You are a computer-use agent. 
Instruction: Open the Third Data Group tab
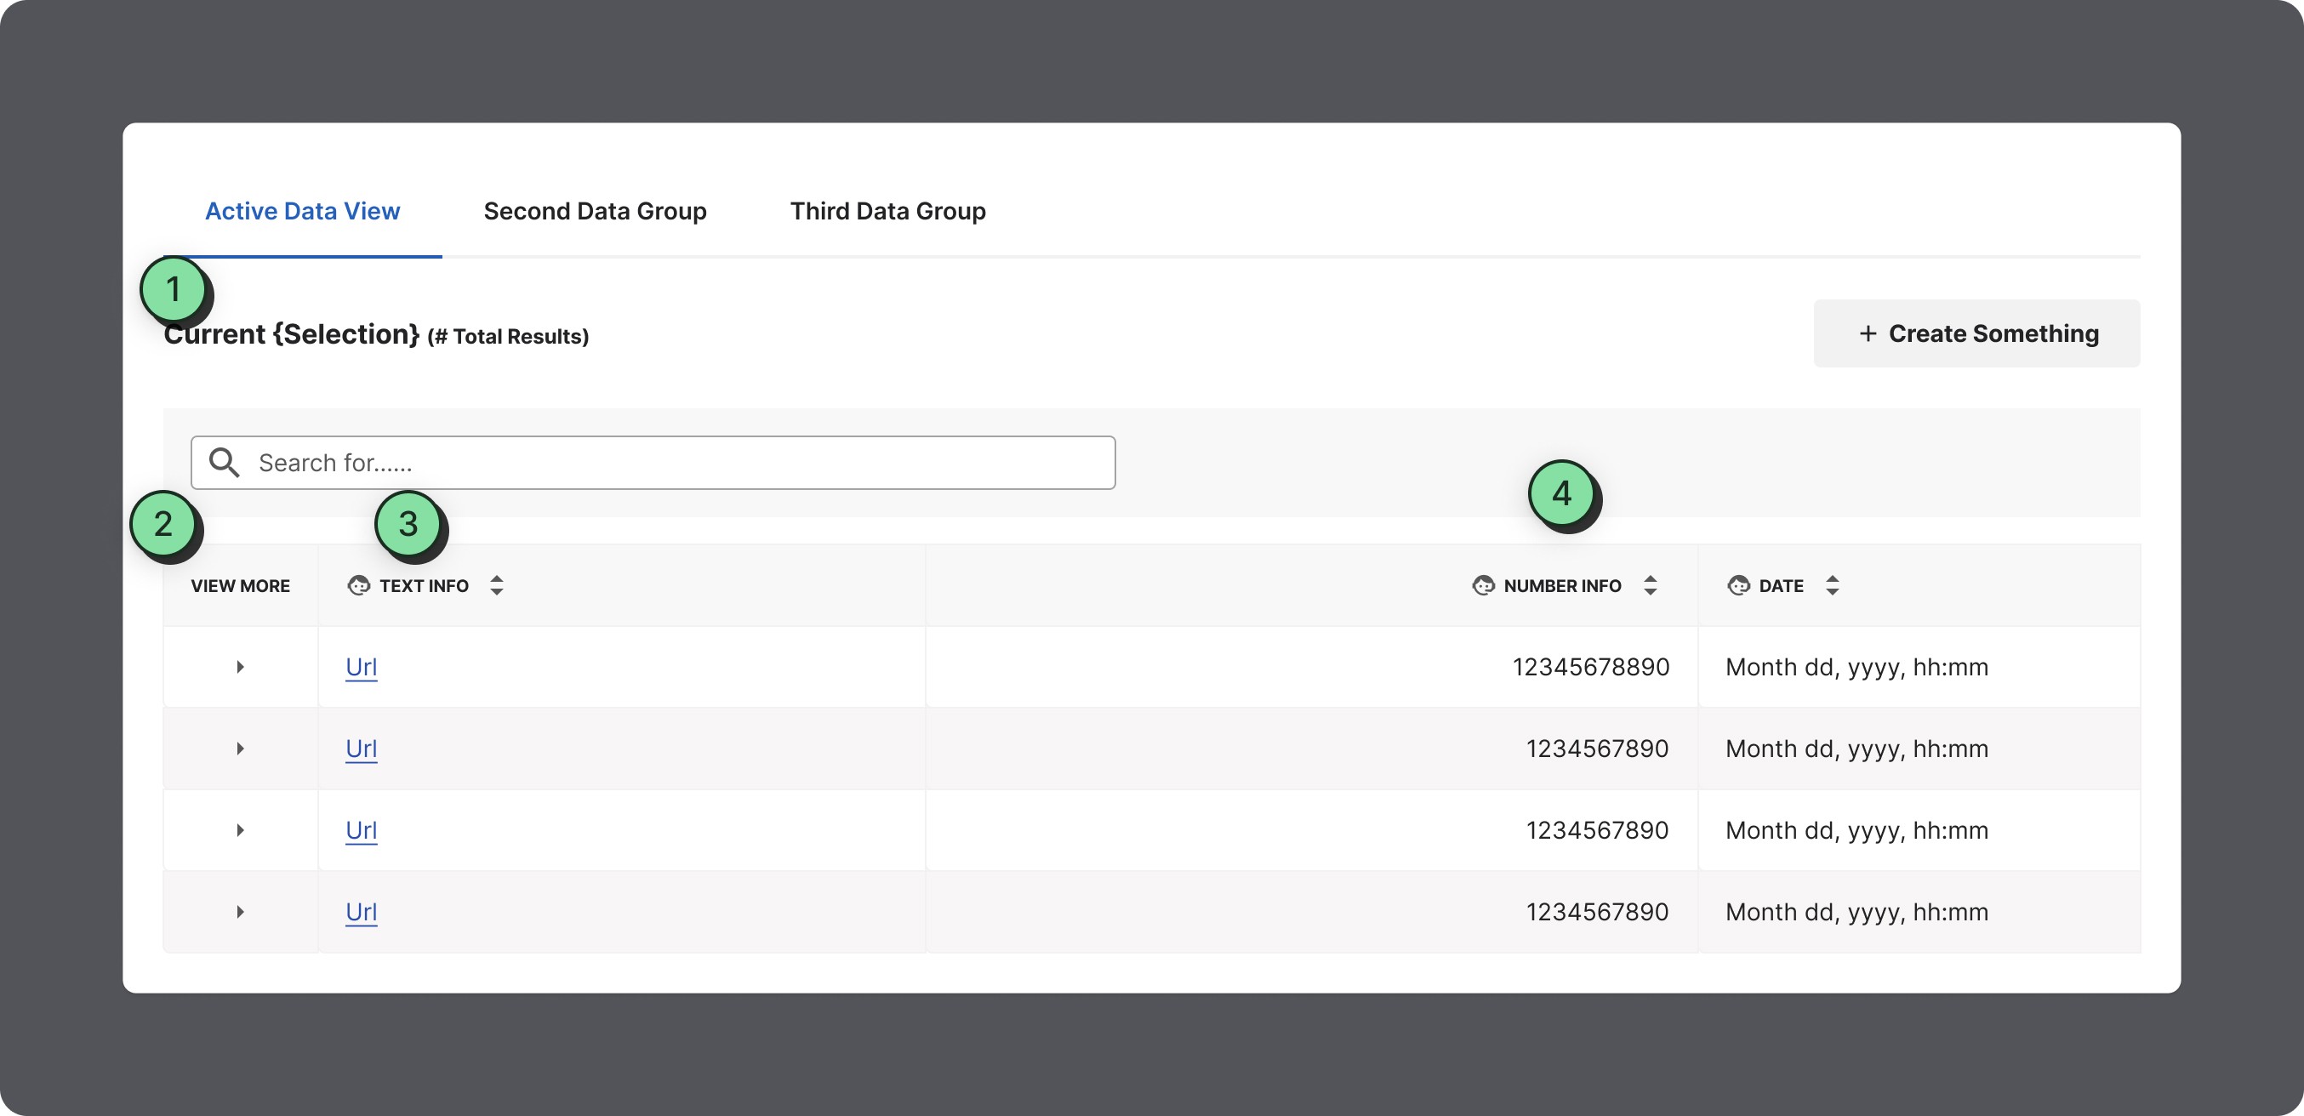point(887,211)
